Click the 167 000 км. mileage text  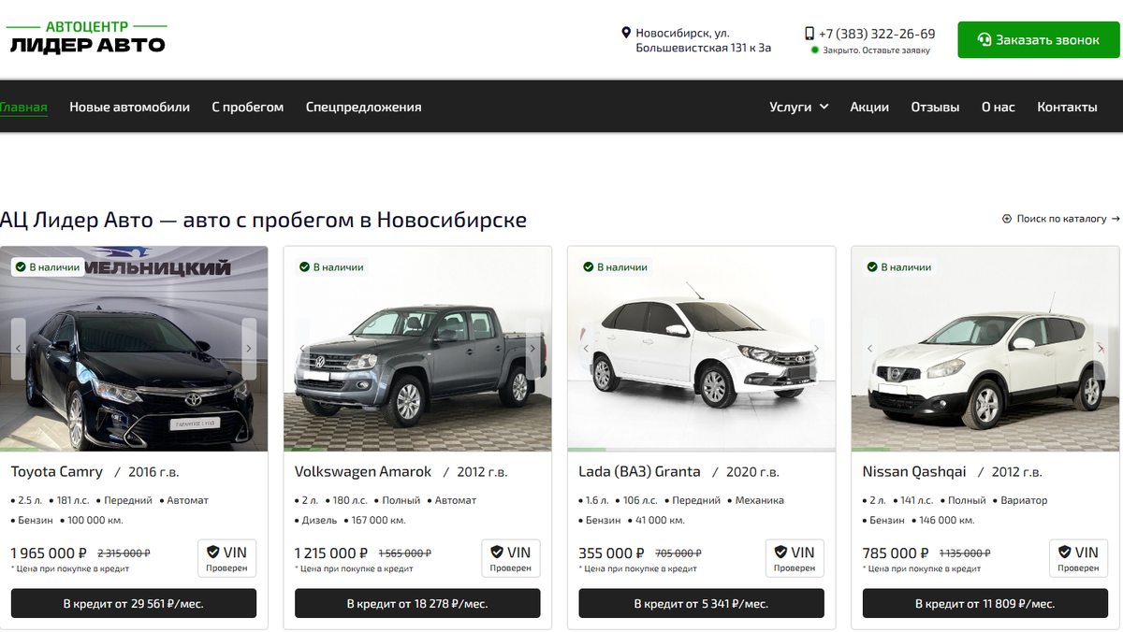pos(378,520)
